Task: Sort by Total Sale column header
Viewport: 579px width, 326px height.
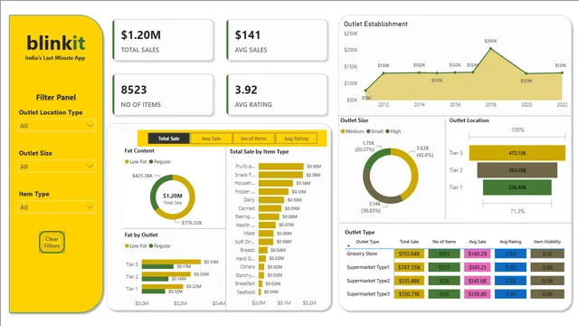Action: [409, 242]
